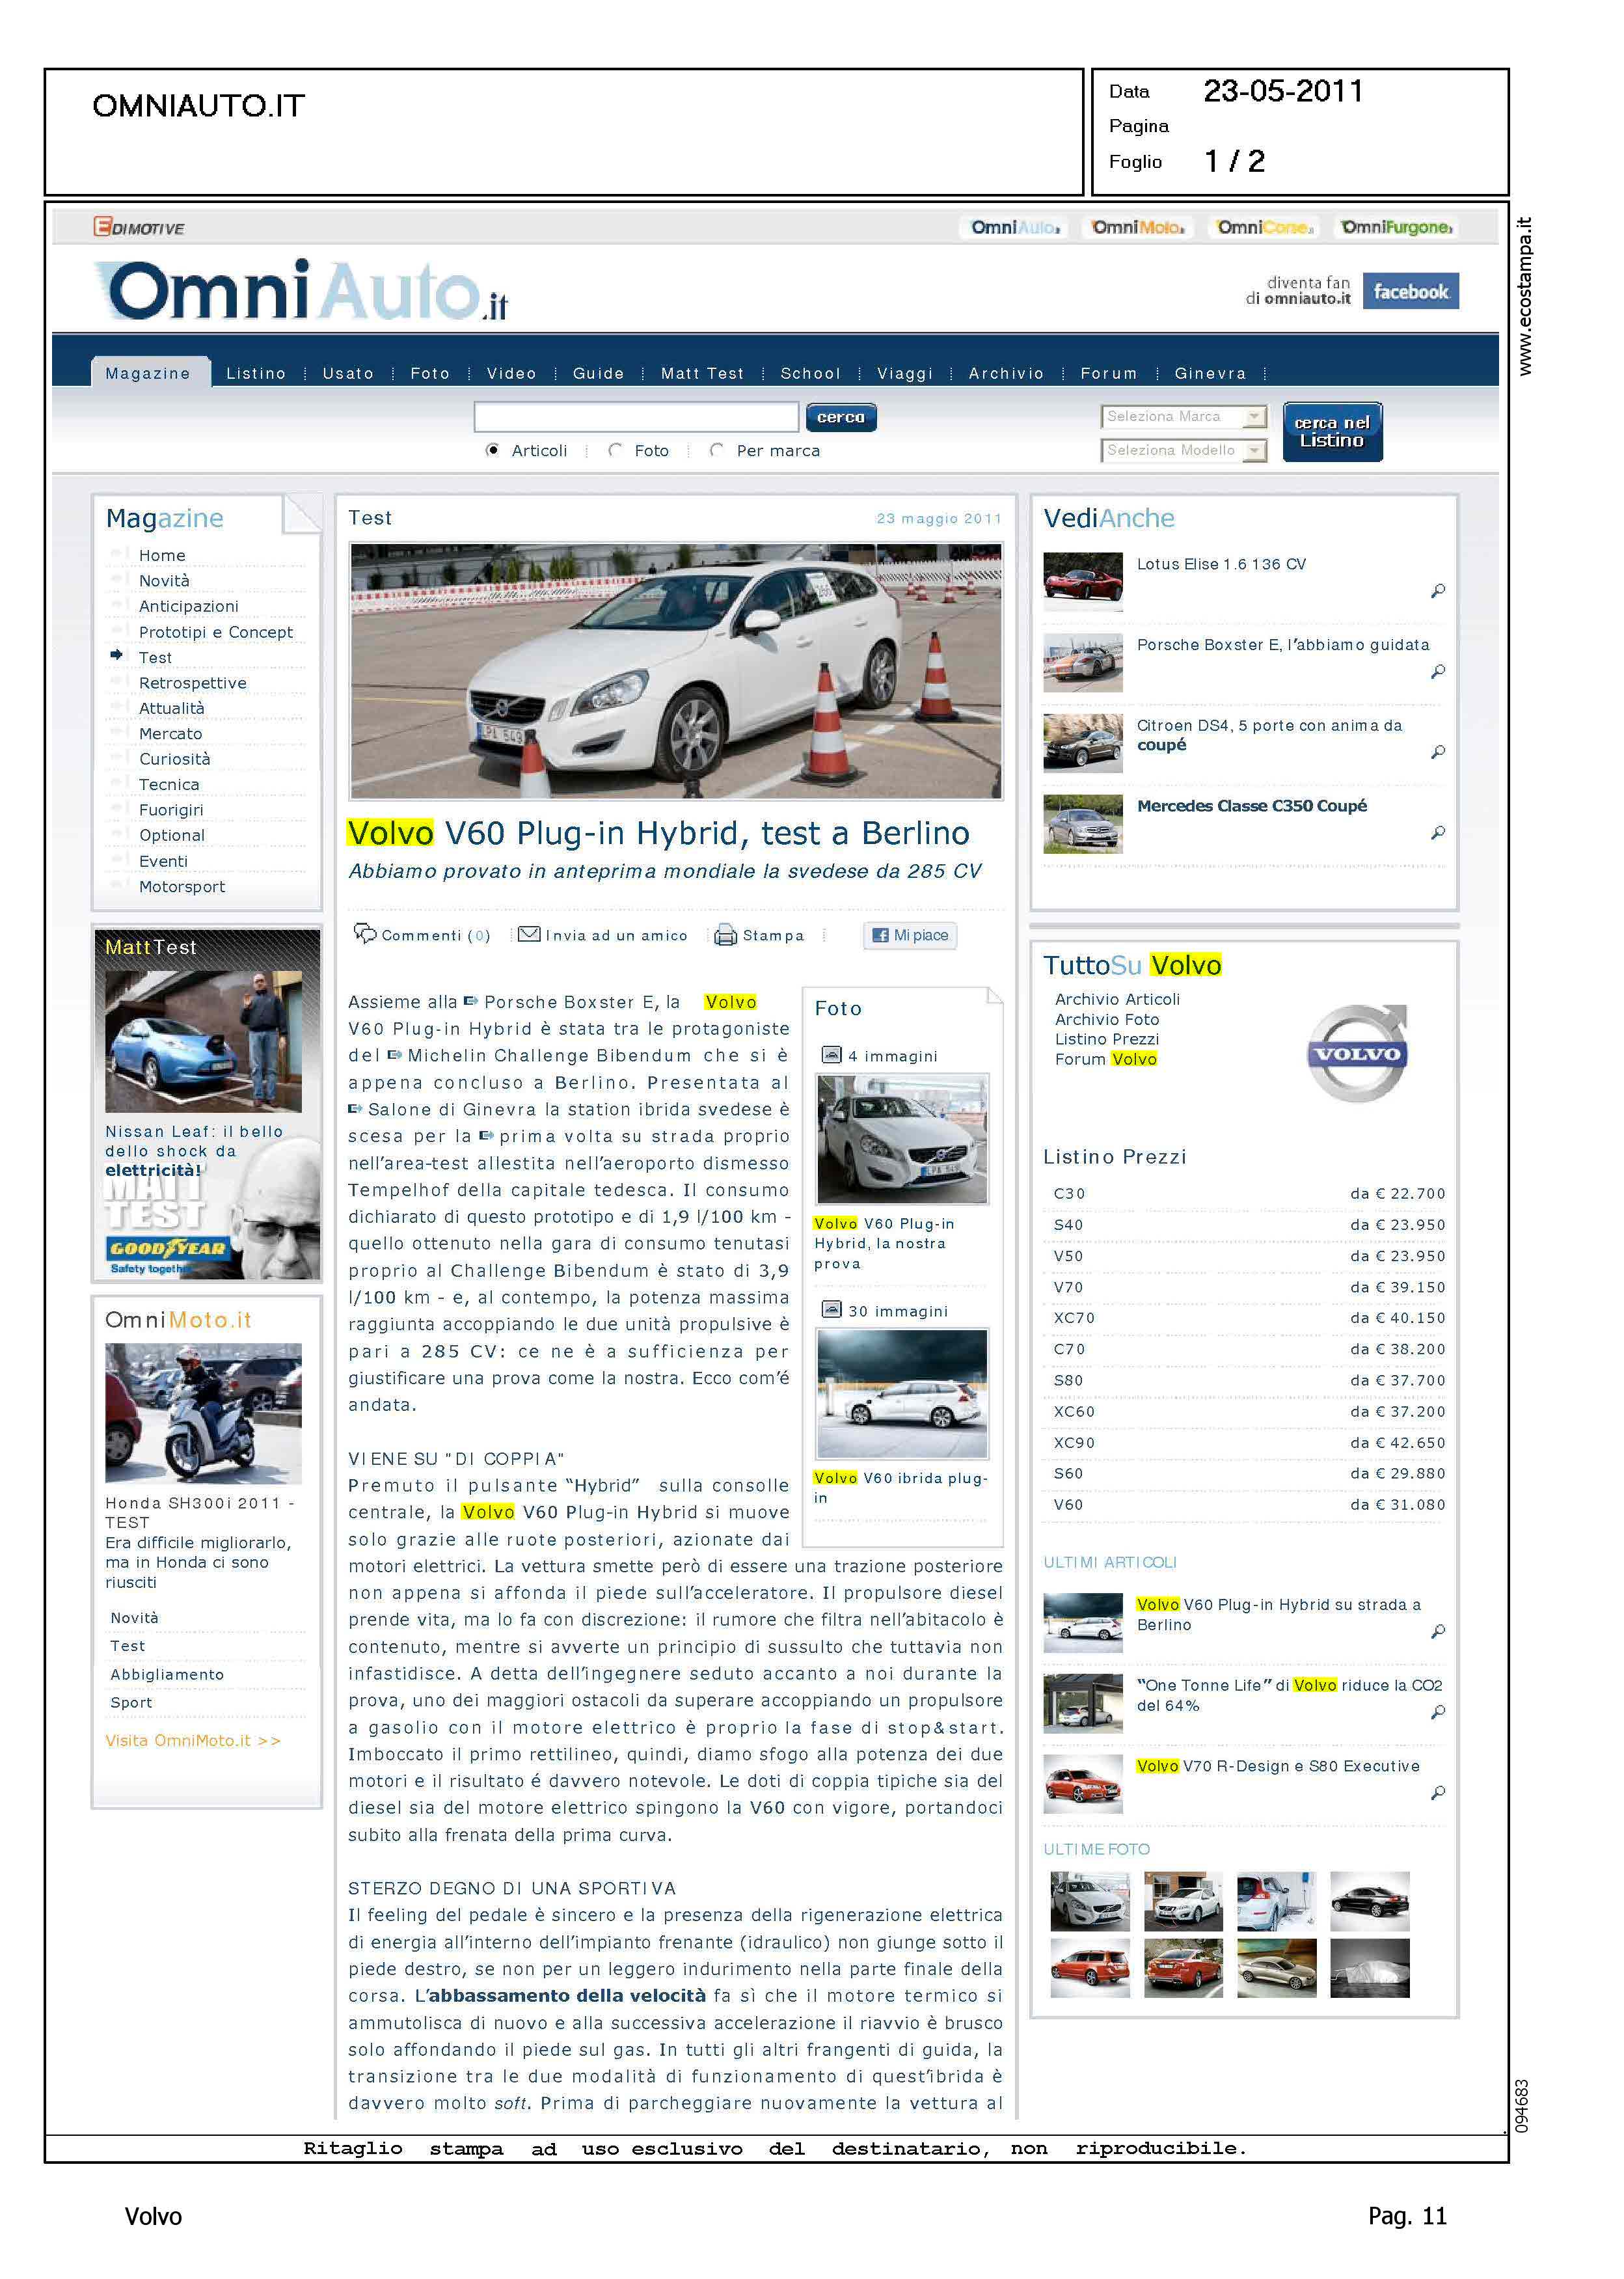1624x2279 pixels.
Task: Open the 30 immagini Volvo V60 thumbnail
Action: click(902, 1393)
